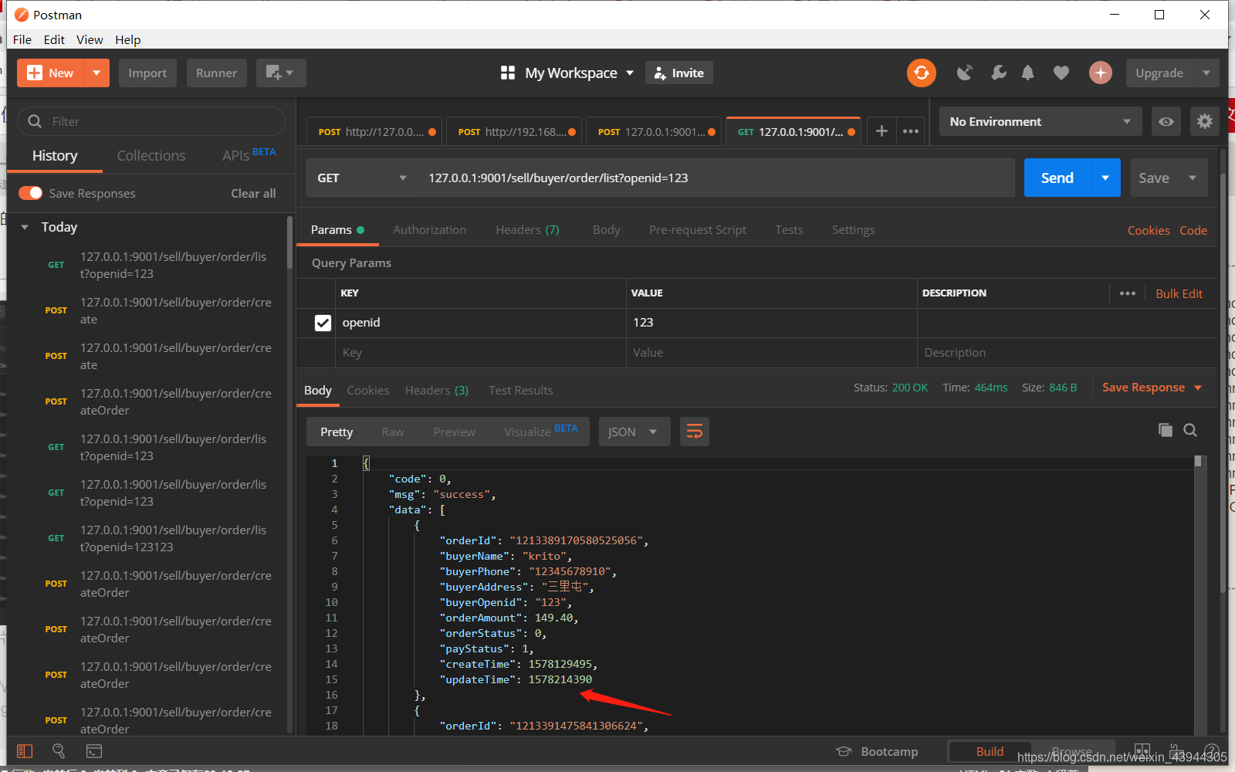
Task: Click the history list scrollbar
Action: tap(289, 243)
